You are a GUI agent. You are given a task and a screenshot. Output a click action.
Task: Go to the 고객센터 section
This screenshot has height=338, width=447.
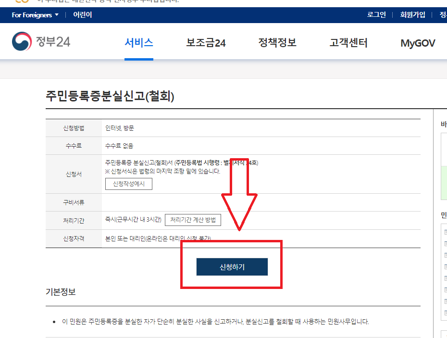point(348,43)
